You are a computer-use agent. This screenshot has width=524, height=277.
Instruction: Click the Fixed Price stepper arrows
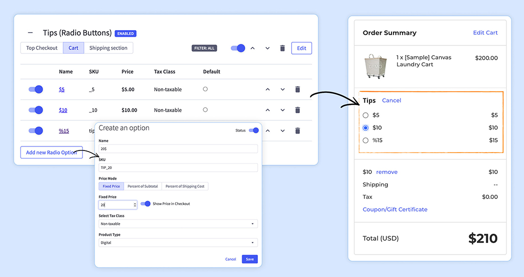135,205
